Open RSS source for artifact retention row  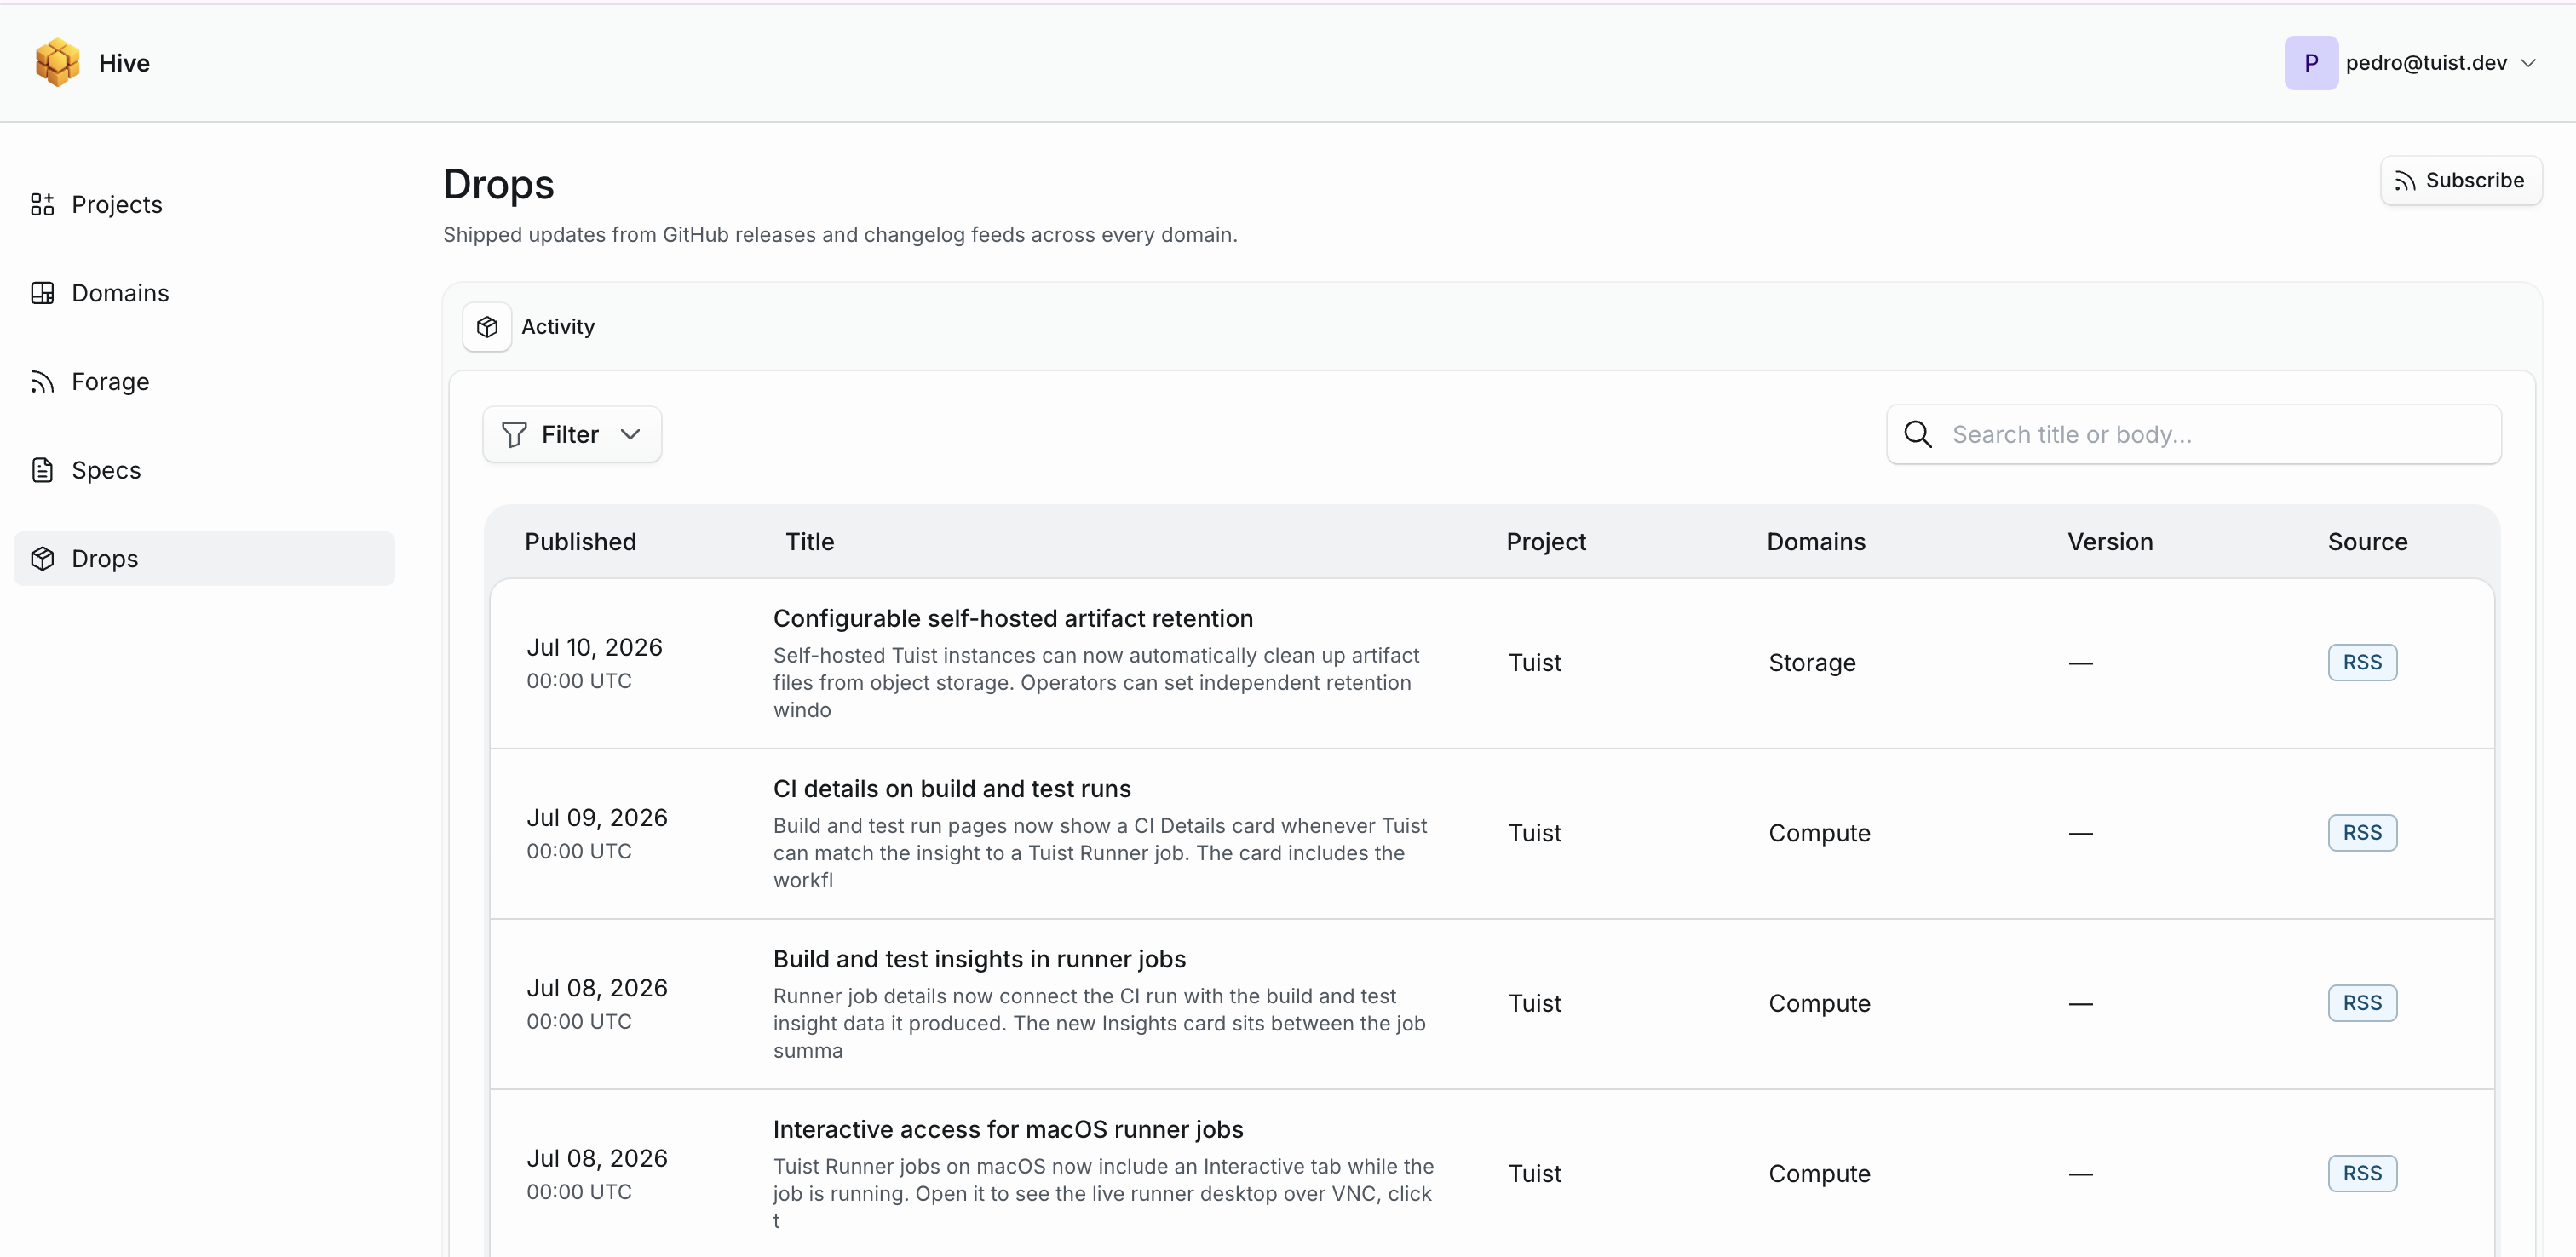point(2362,663)
